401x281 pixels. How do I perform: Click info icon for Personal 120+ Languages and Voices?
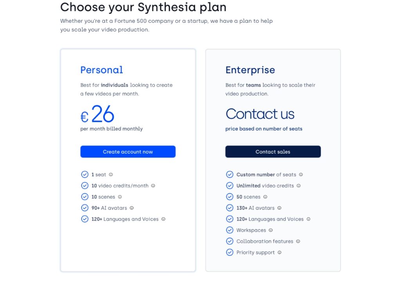pos(163,219)
